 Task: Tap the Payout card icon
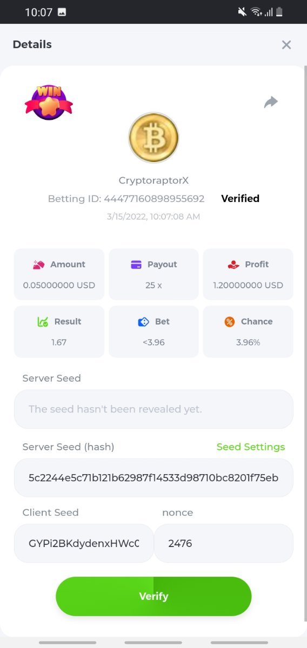tap(136, 265)
